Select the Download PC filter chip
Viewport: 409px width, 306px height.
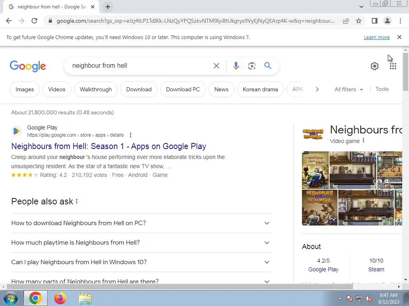pyautogui.click(x=183, y=89)
